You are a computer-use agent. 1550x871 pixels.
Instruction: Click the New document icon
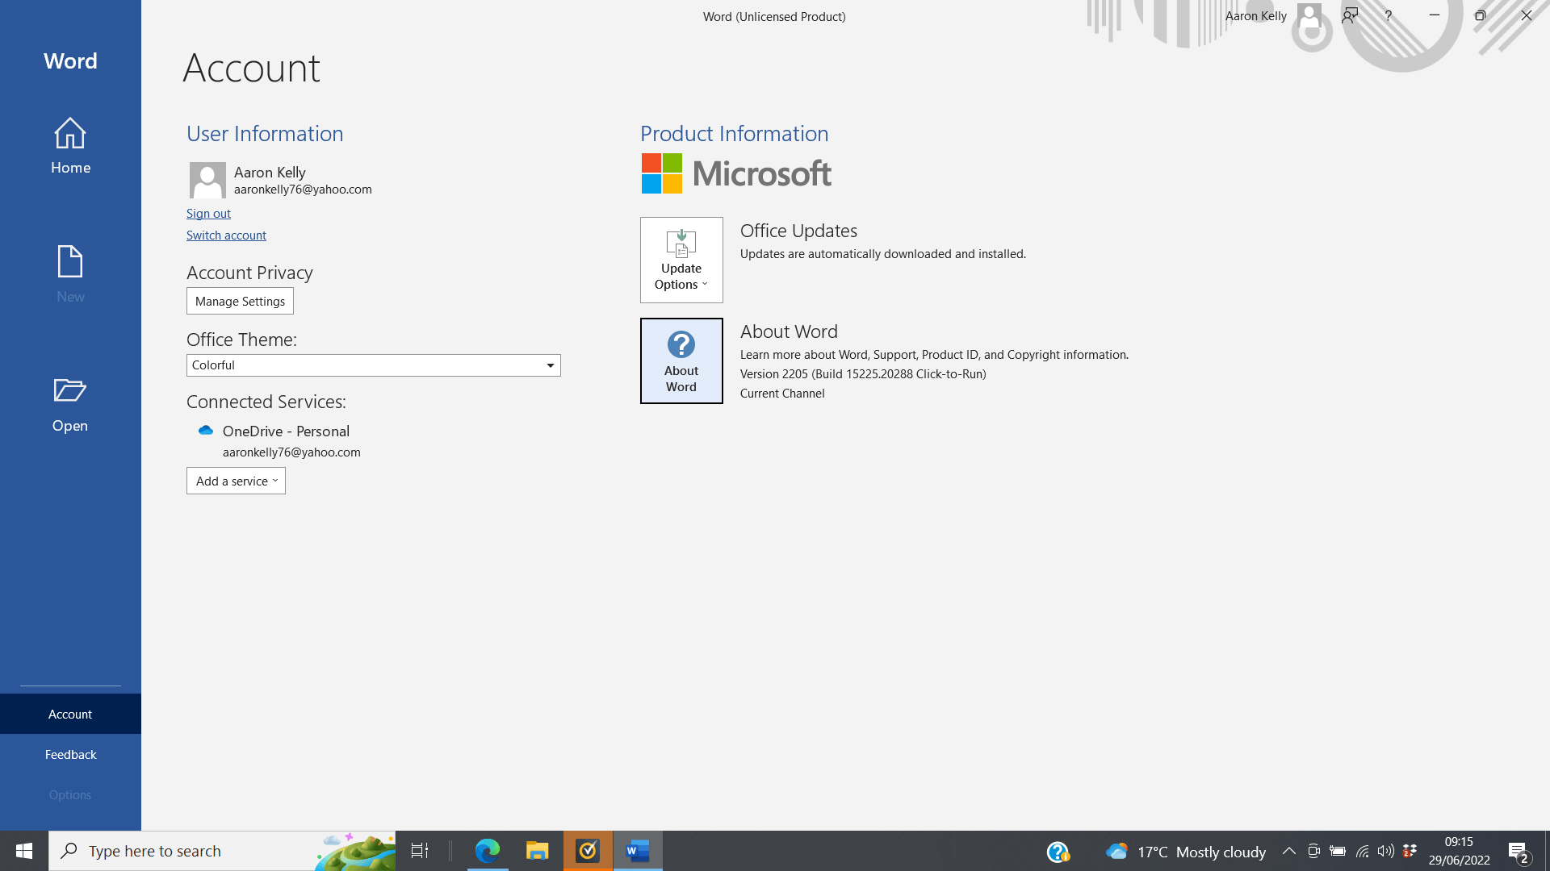coord(70,262)
